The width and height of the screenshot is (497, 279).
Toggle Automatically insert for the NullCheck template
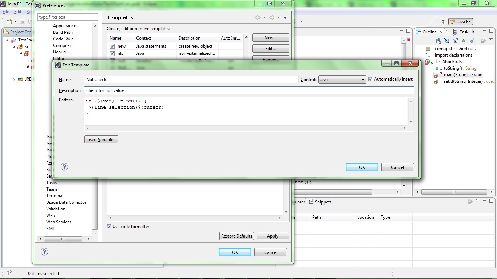pyautogui.click(x=370, y=79)
